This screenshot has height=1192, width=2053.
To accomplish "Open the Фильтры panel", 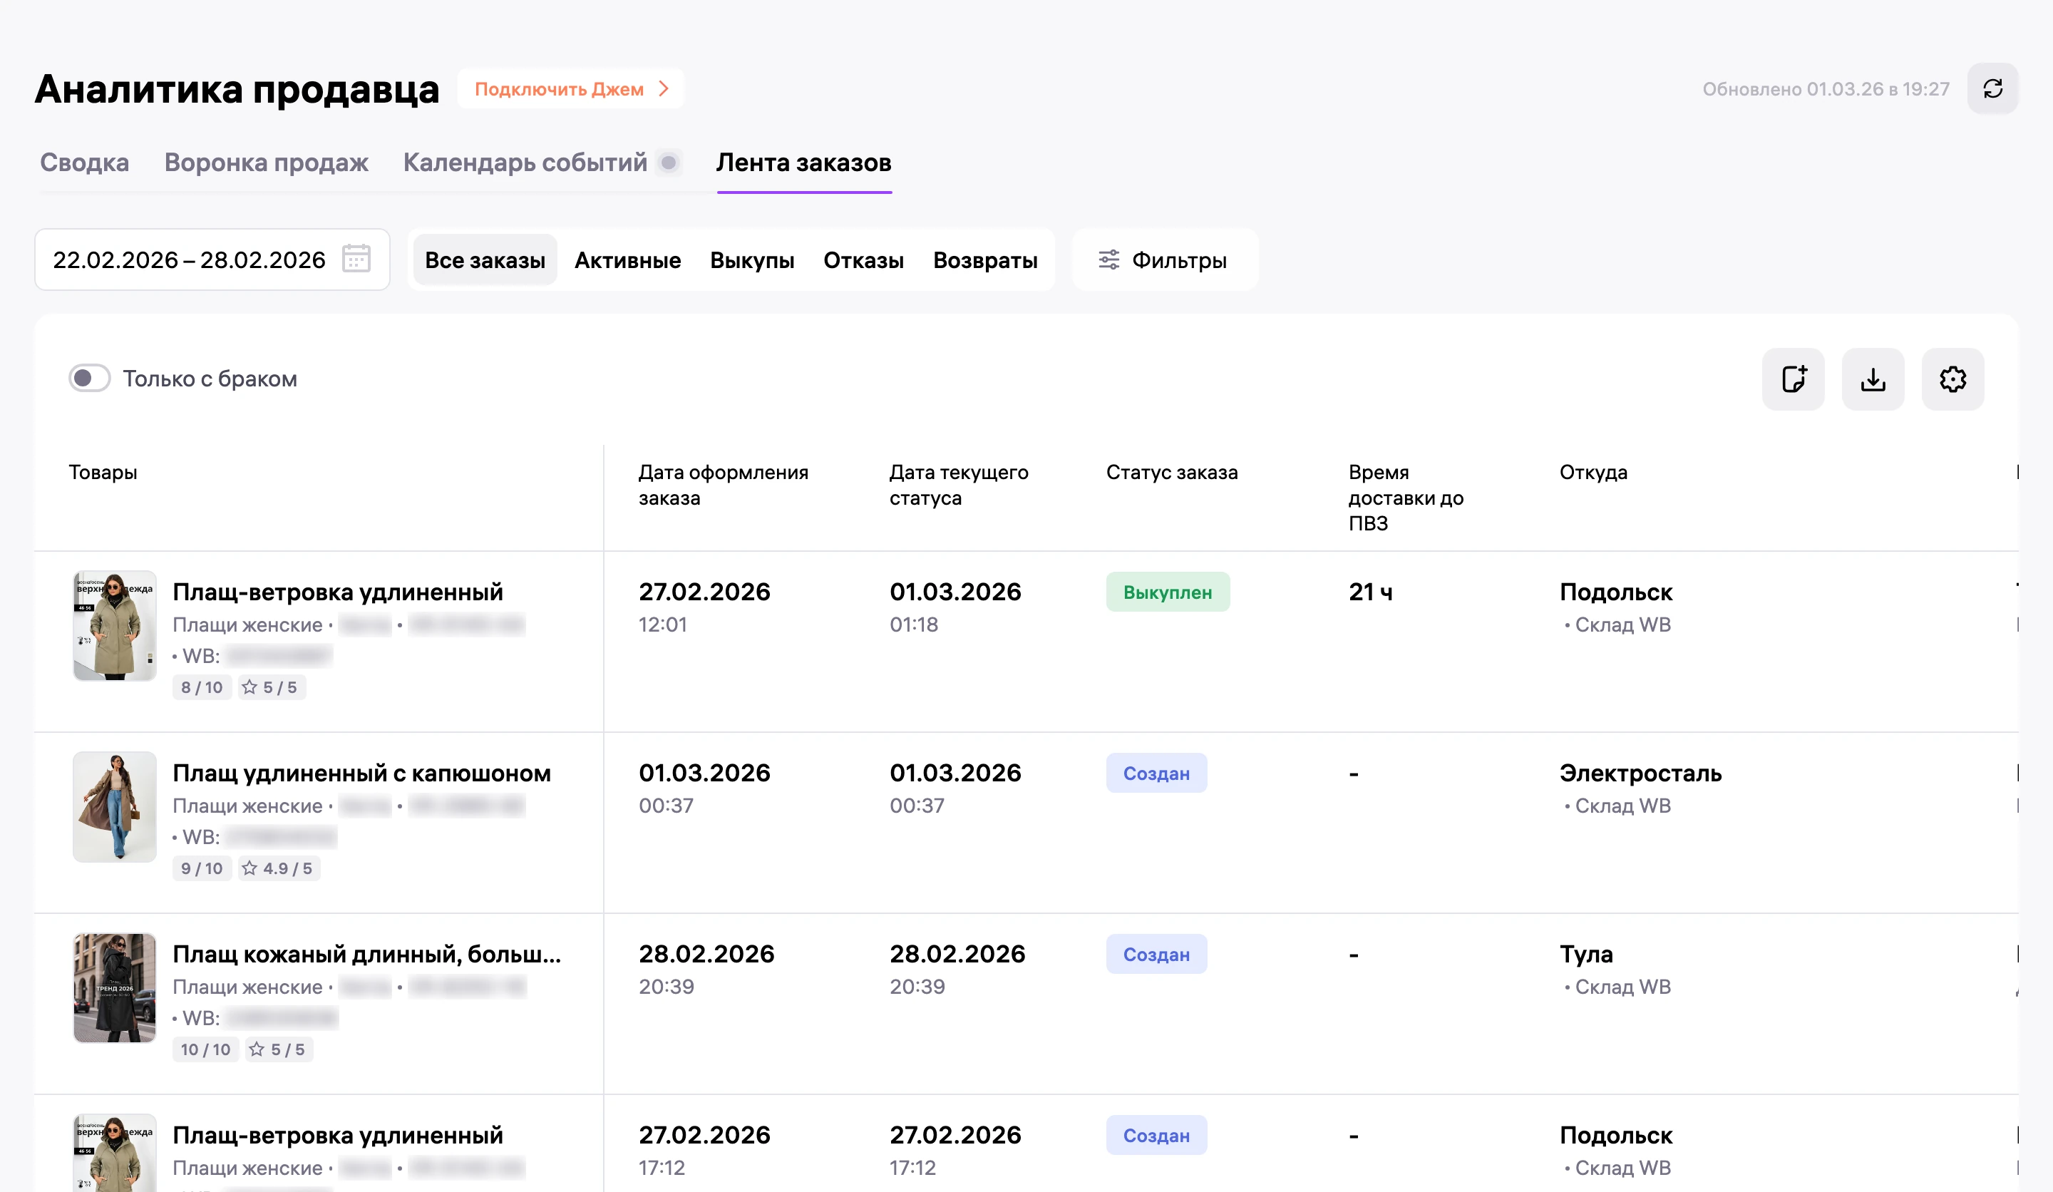I will pyautogui.click(x=1164, y=260).
